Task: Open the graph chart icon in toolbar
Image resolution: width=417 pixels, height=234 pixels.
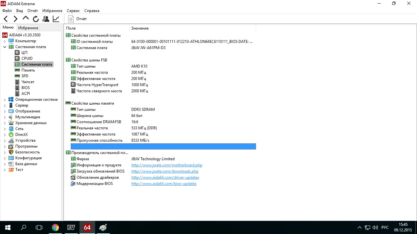Action: pyautogui.click(x=56, y=19)
